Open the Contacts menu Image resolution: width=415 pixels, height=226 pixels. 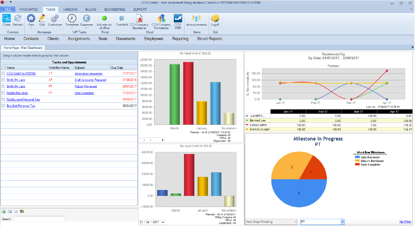31,39
